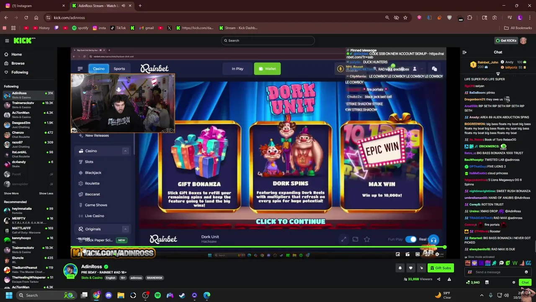Reload the page

(26, 18)
